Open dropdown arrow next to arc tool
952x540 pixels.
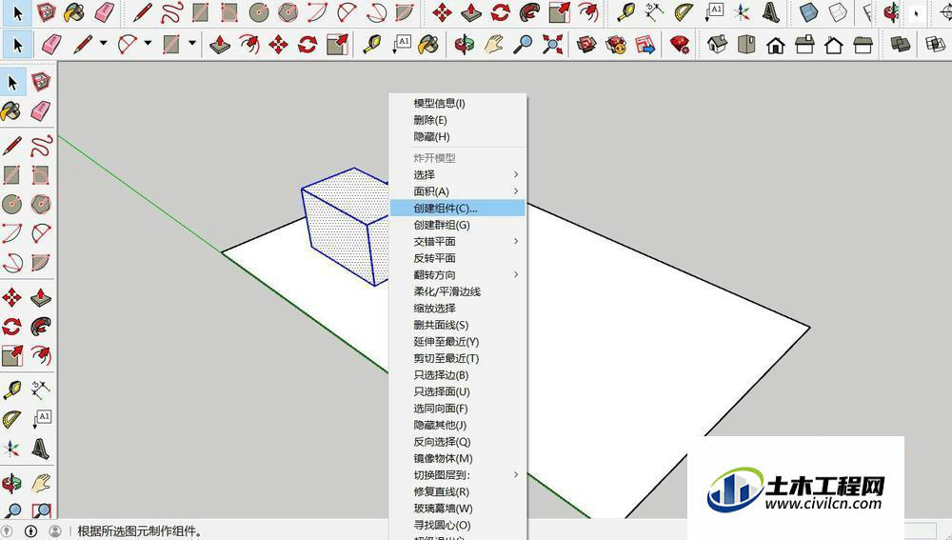pyautogui.click(x=148, y=43)
